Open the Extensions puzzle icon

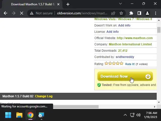[131, 13]
